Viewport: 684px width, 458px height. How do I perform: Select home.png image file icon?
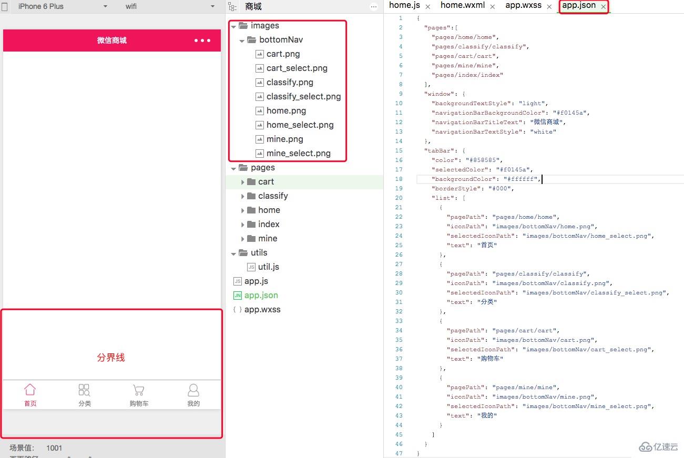pos(259,111)
